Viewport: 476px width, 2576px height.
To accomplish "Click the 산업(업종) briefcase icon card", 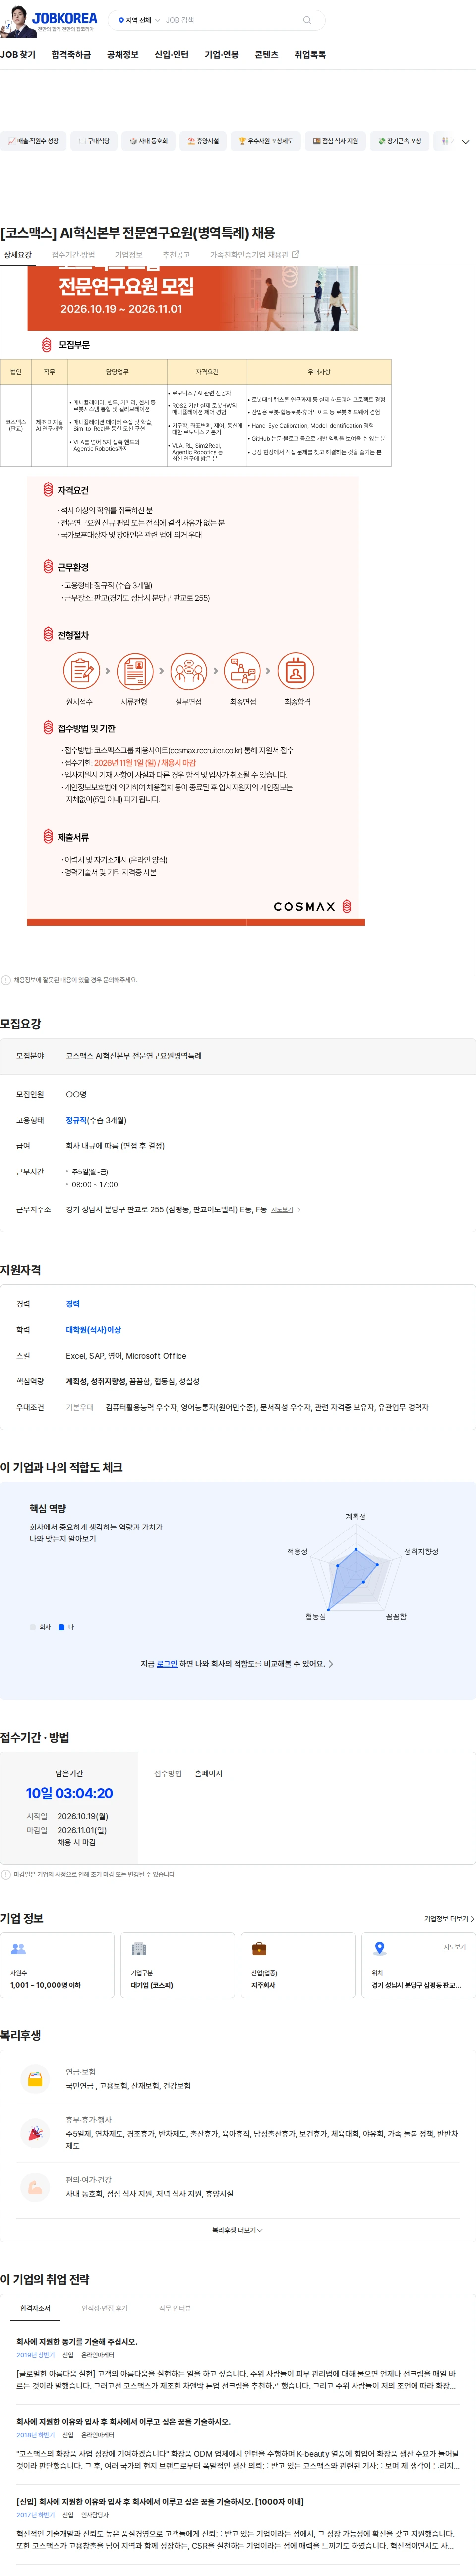I will [x=297, y=1965].
